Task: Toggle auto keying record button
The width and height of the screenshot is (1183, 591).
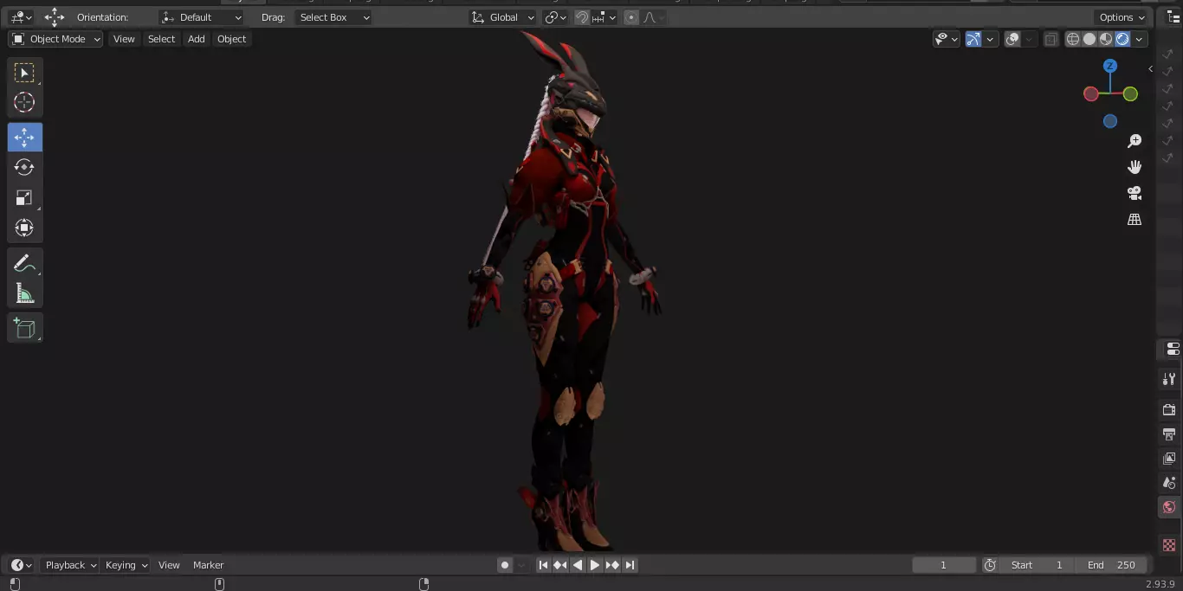Action: (x=505, y=565)
